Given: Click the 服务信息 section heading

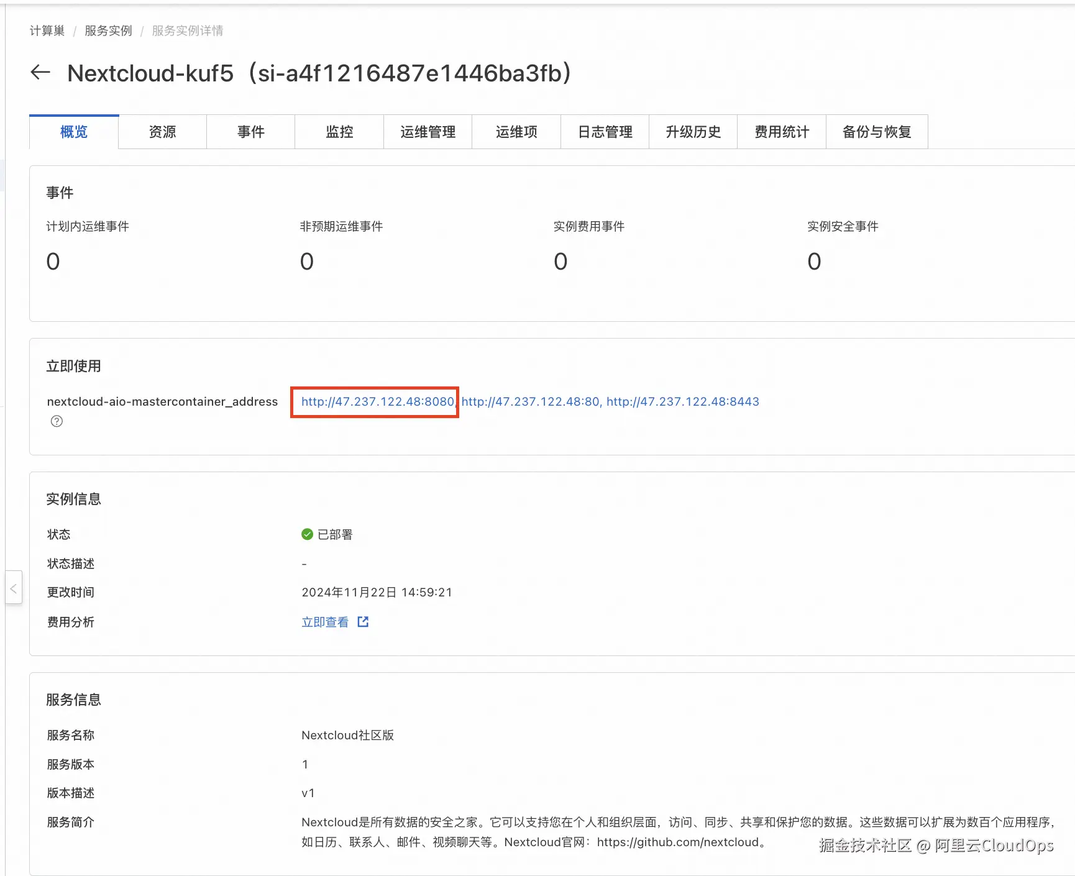Looking at the screenshot, I should point(73,700).
